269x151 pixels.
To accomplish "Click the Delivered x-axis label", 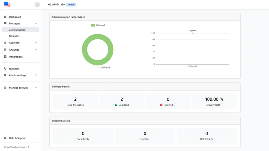I will (x=192, y=66).
